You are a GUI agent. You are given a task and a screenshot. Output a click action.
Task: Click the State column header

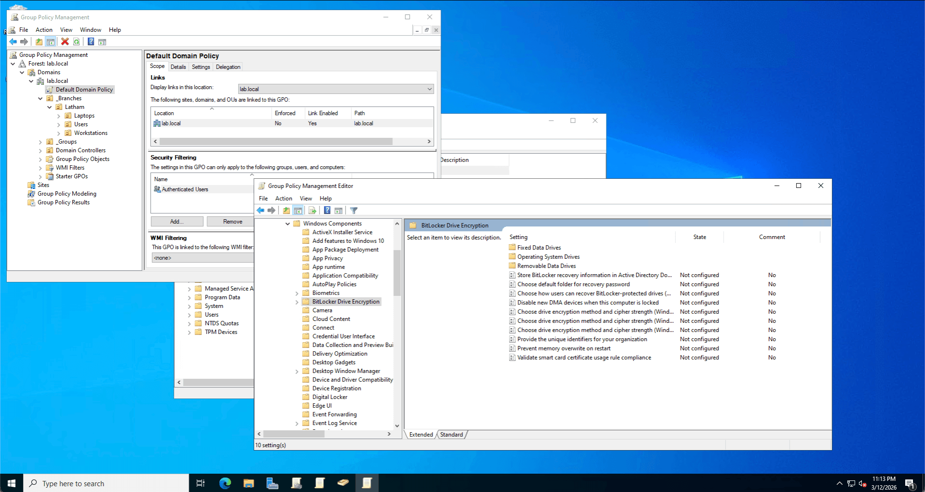[699, 237]
